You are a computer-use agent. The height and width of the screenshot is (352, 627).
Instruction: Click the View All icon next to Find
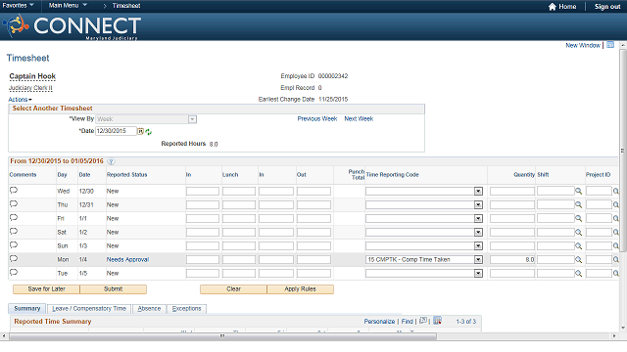[x=423, y=321]
